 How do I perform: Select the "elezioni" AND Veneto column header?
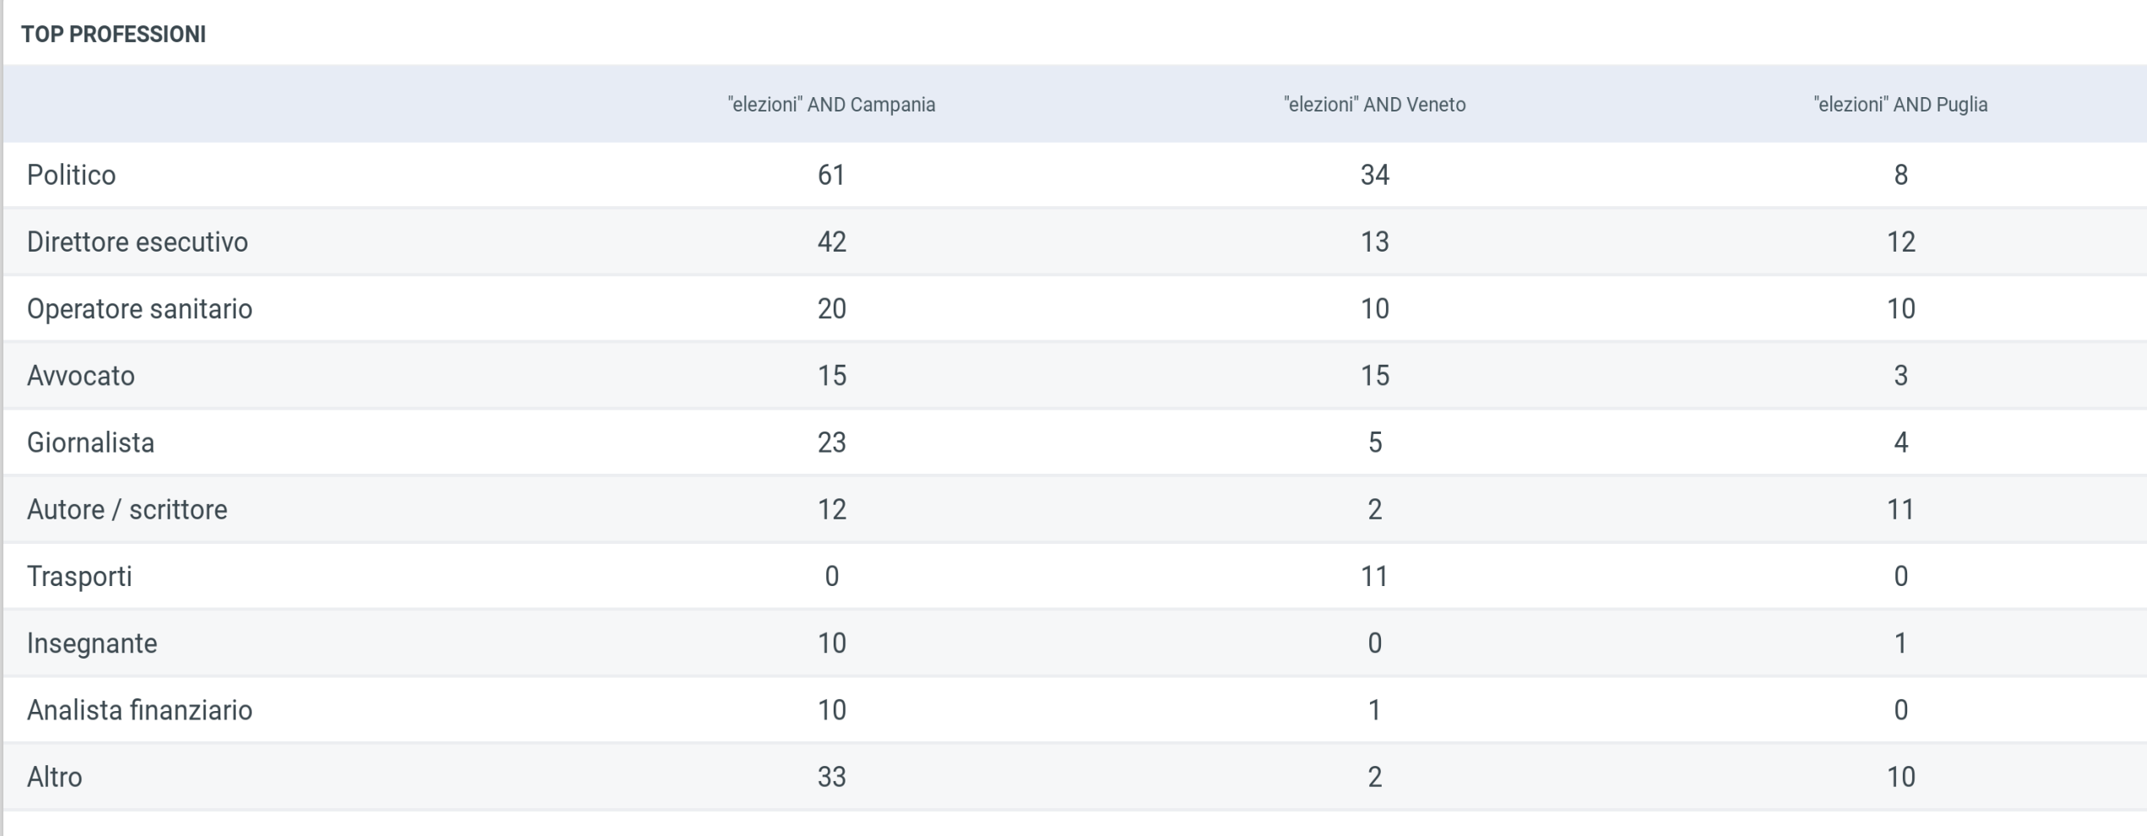pyautogui.click(x=1374, y=105)
